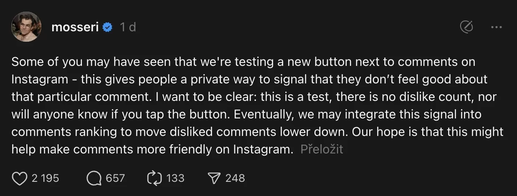
Task: Click the blue verified badge beside mosseri
Action: pos(108,28)
